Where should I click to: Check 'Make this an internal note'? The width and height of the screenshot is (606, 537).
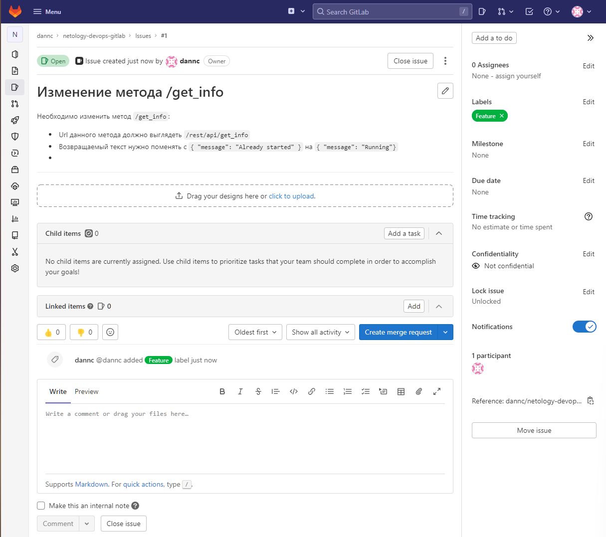[x=41, y=506]
